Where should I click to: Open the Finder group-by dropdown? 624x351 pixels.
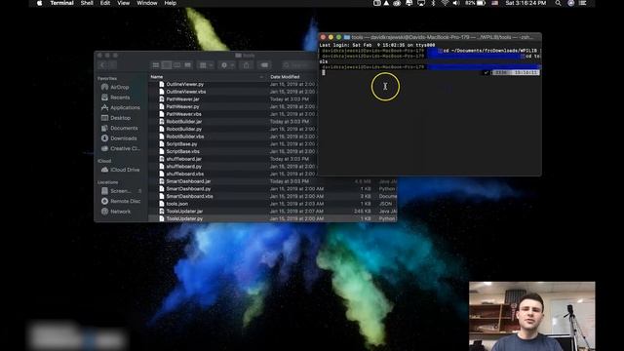coord(206,65)
